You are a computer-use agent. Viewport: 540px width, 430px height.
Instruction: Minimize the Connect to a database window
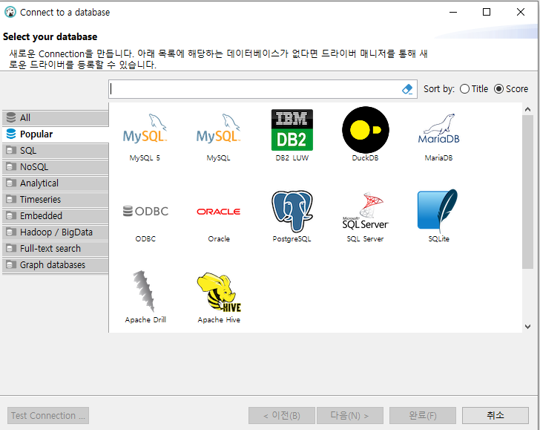pyautogui.click(x=453, y=12)
